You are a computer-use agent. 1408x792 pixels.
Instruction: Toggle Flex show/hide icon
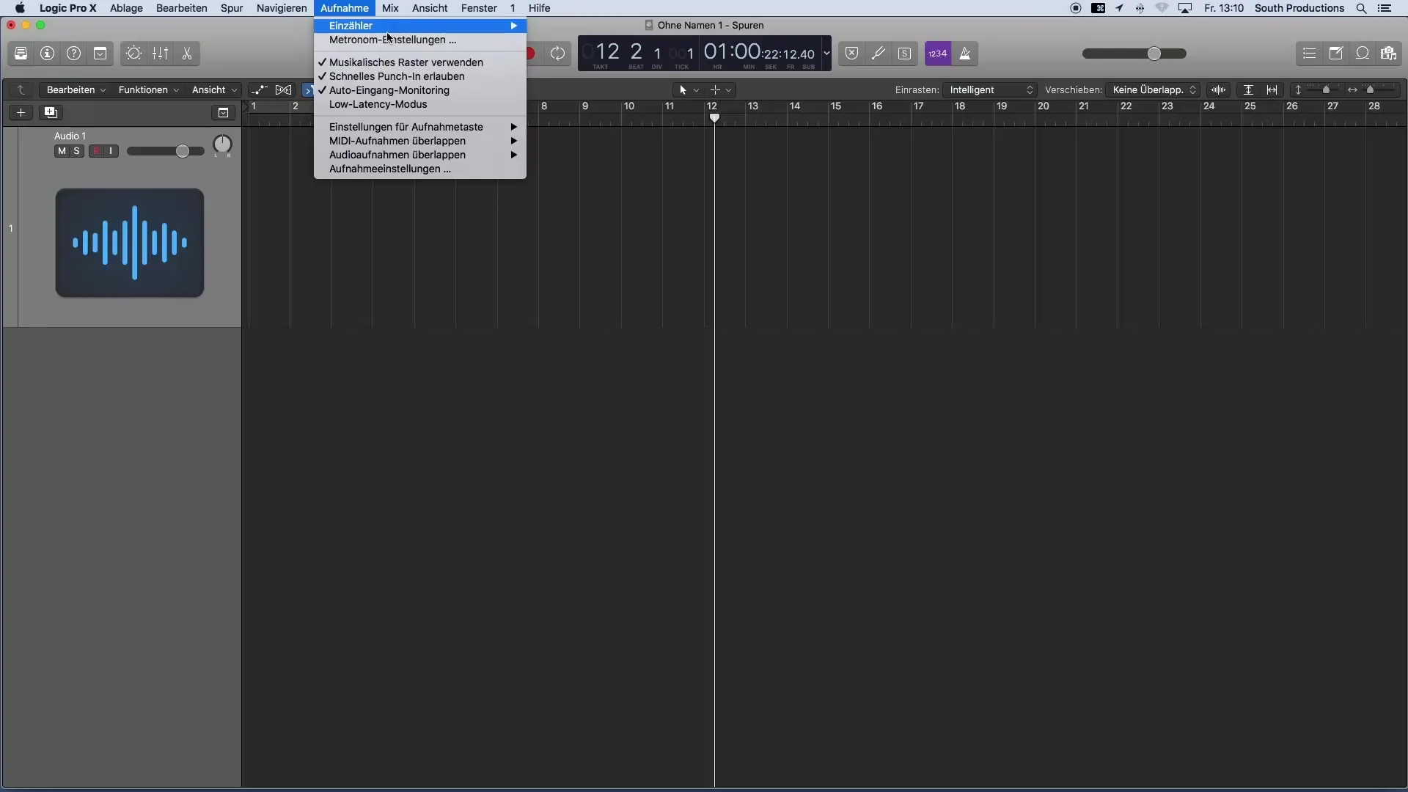tap(283, 89)
